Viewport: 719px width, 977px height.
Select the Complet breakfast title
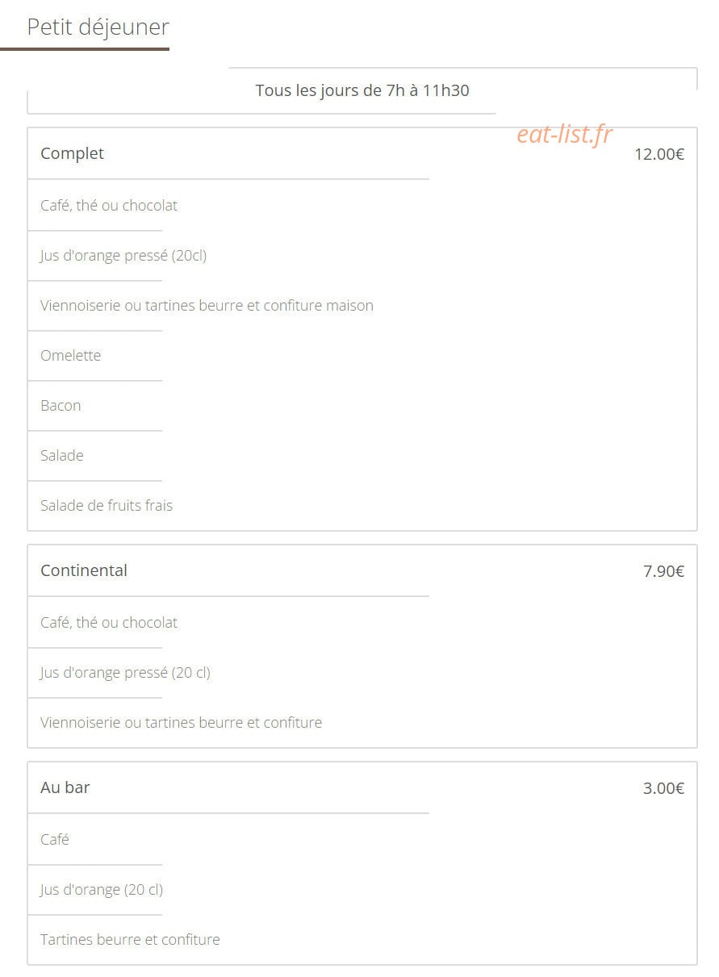click(72, 153)
